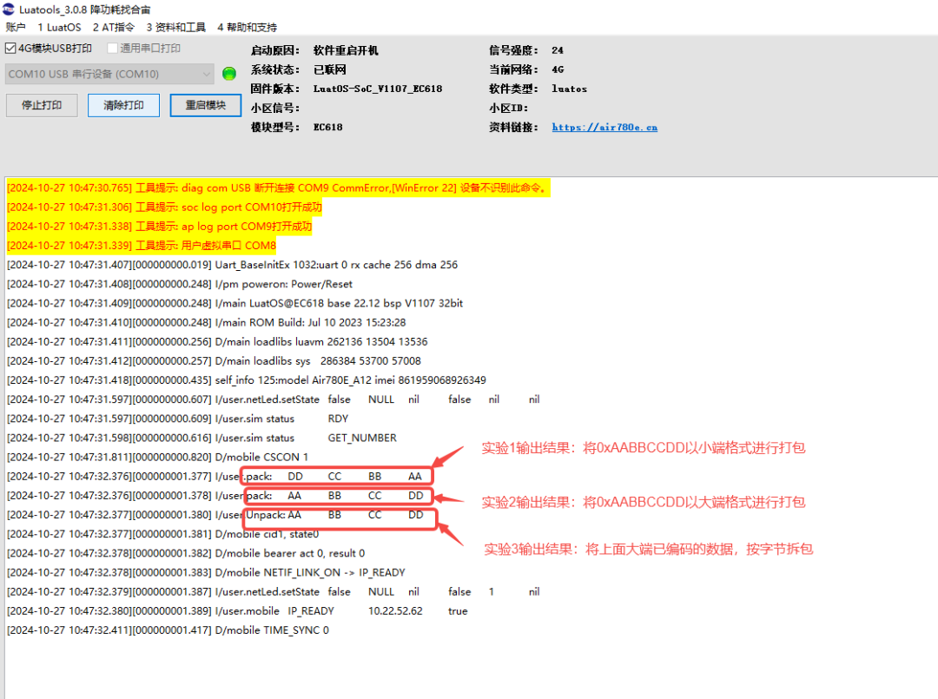Image resolution: width=938 pixels, height=699 pixels.
Task: Click the D/mobile TIME_SYNC 0 log line
Action: [168, 630]
